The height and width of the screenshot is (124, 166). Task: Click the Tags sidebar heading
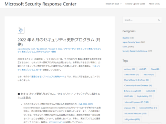click(x=125, y=61)
